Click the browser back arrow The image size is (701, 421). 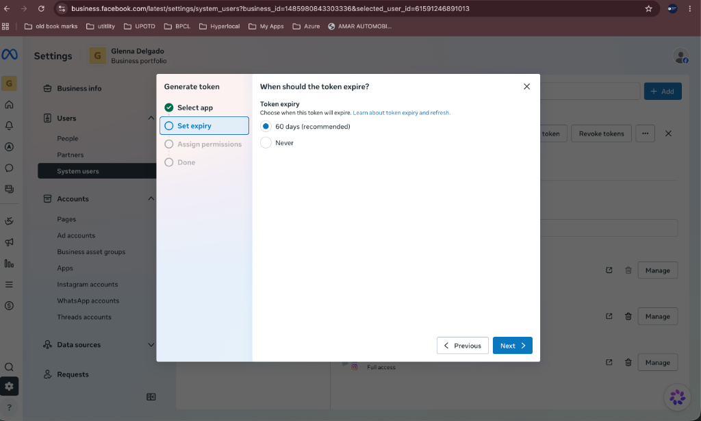[x=7, y=8]
